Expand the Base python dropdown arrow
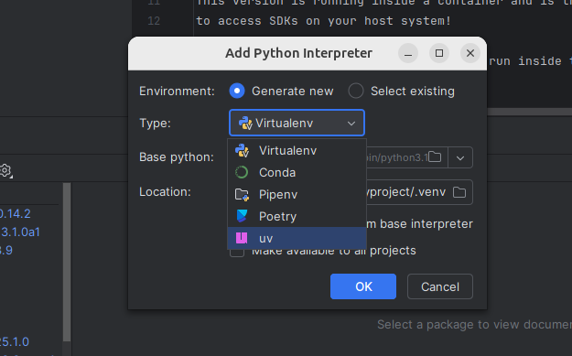The height and width of the screenshot is (356, 572). tap(460, 158)
